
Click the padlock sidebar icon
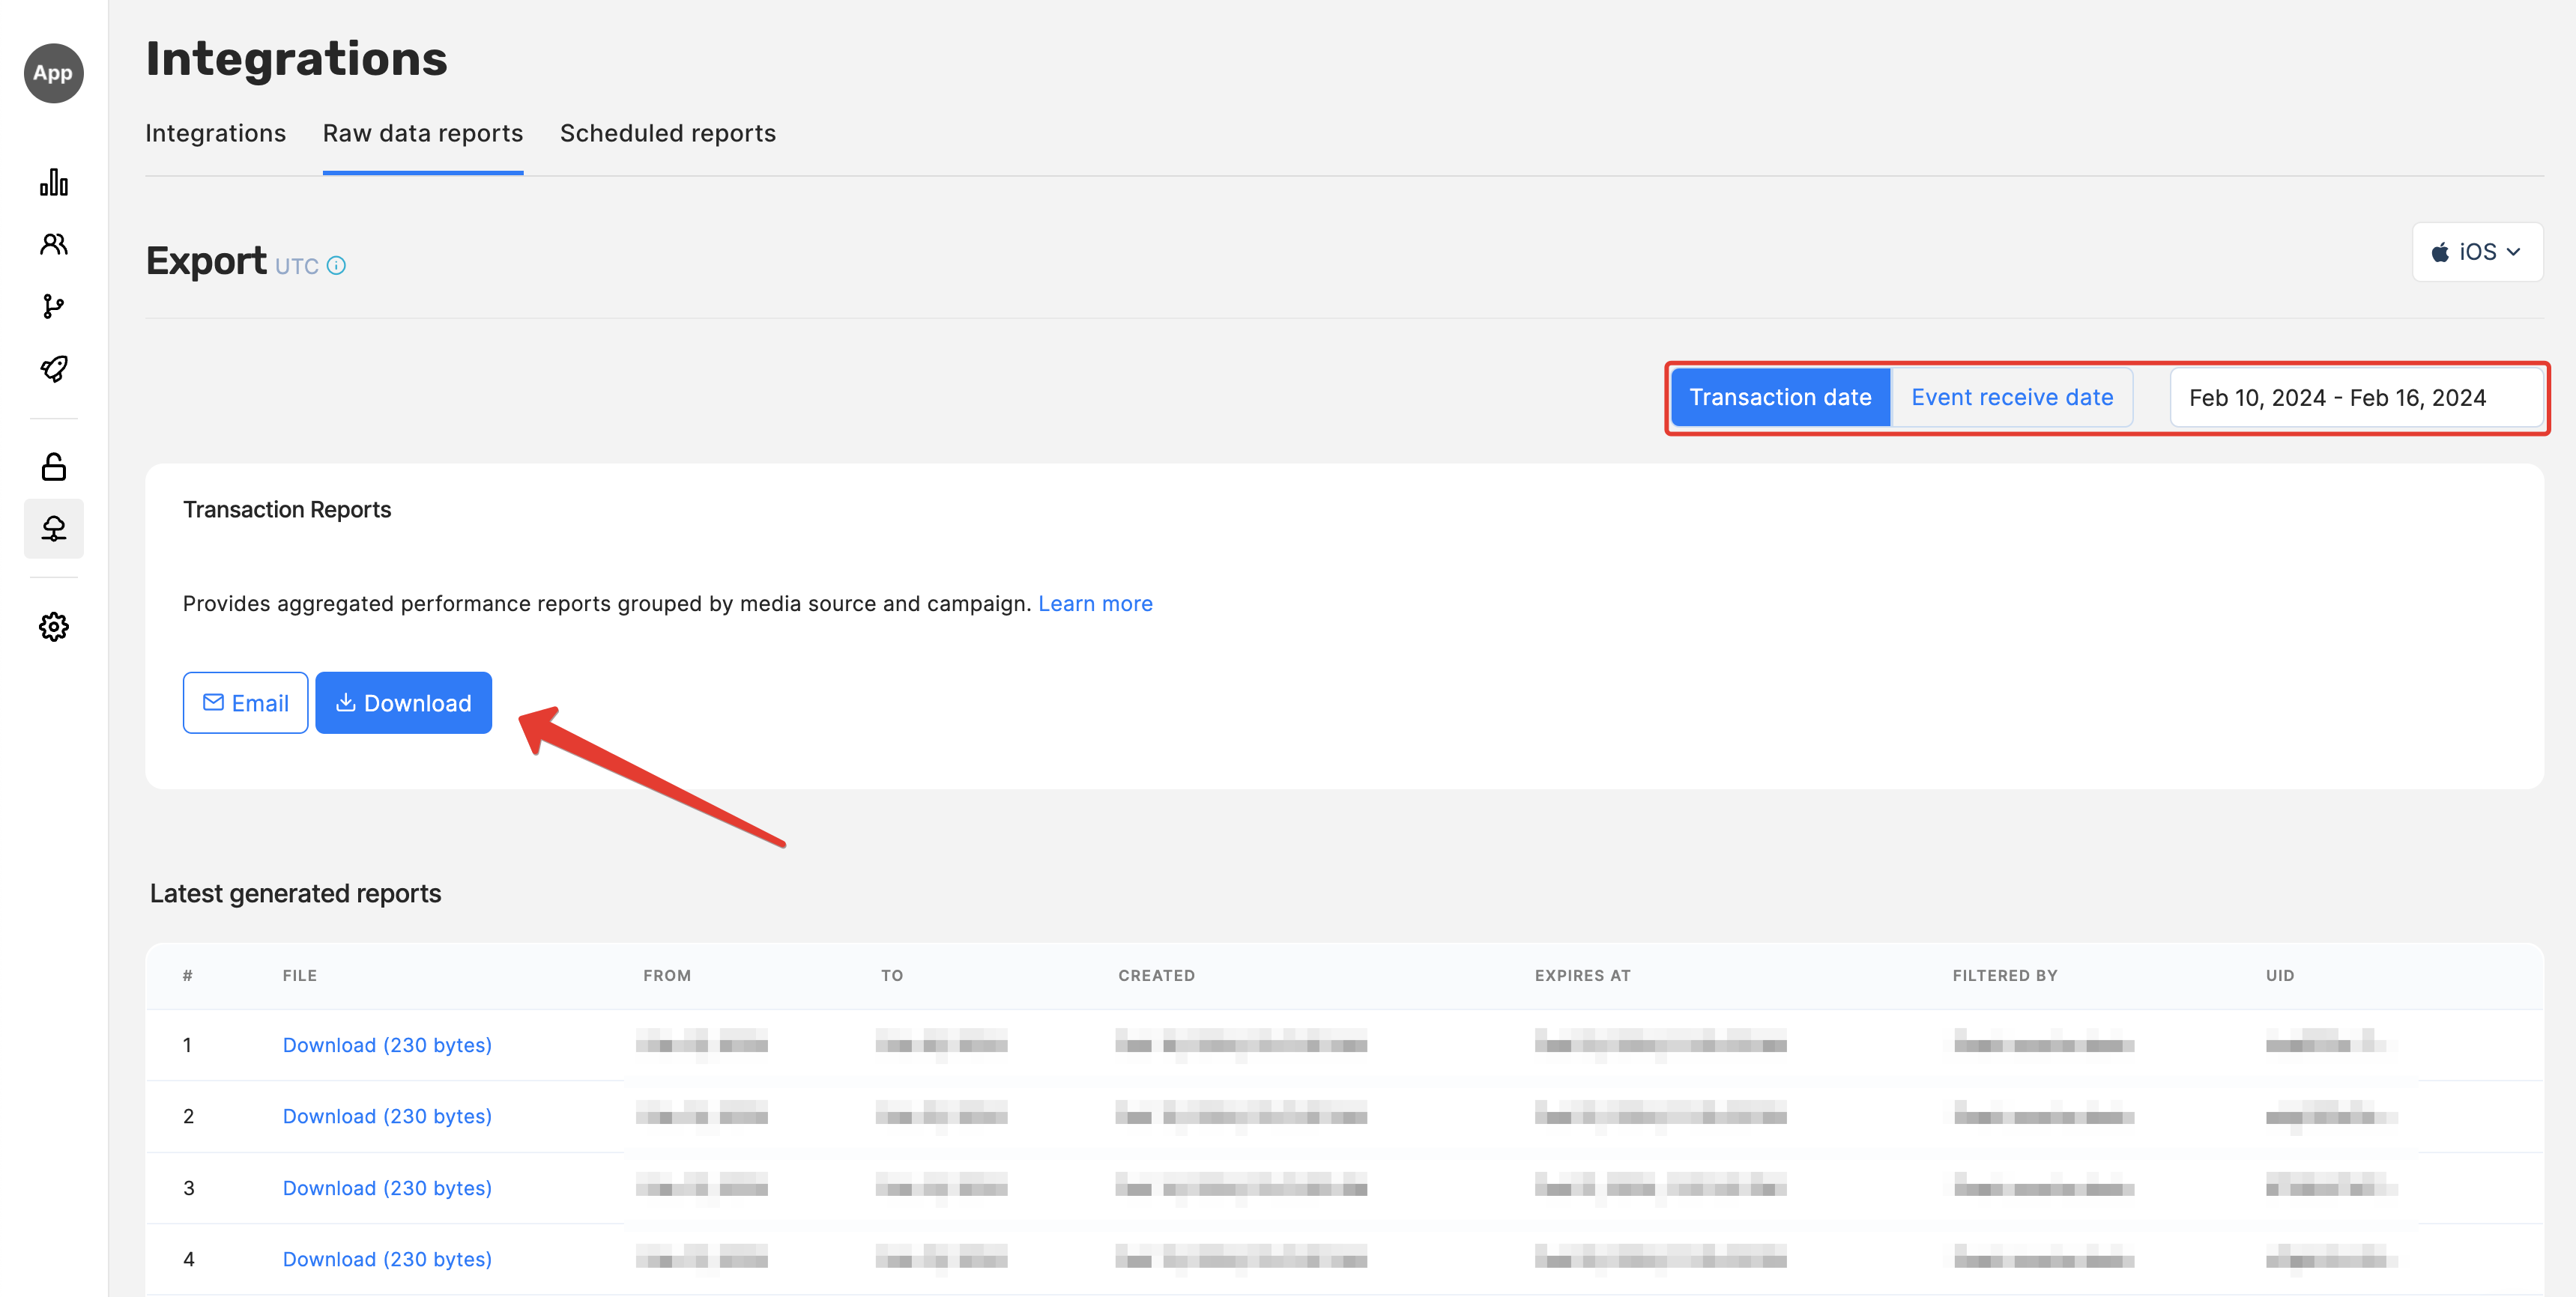click(54, 467)
